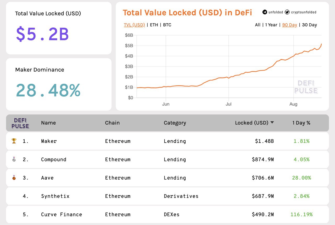Screen dimensions: 335x225
Task: Click the $490.2M locked value
Action: coord(263,214)
